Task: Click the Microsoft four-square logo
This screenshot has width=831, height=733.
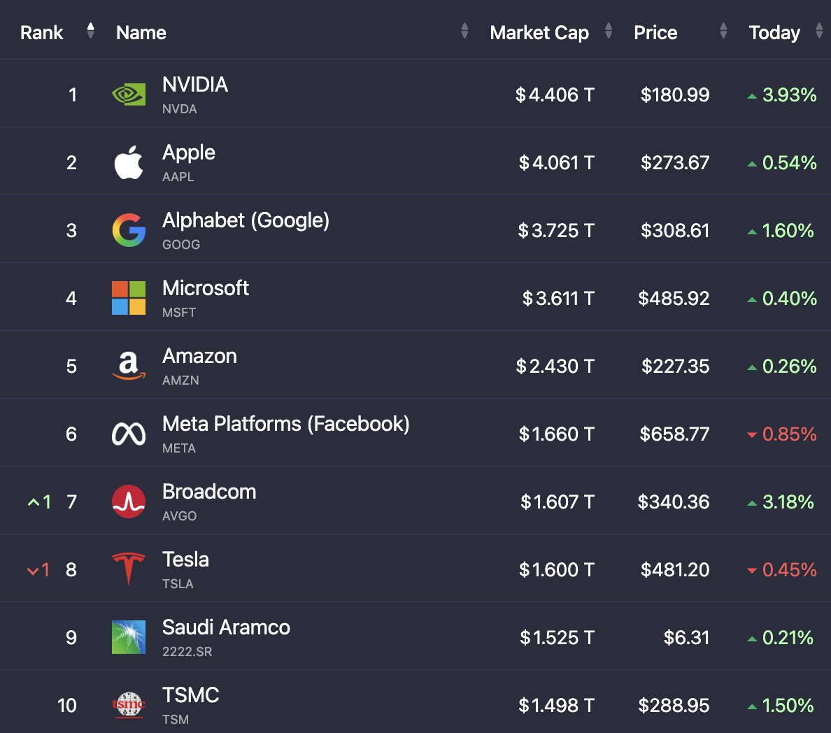Action: coord(129,298)
